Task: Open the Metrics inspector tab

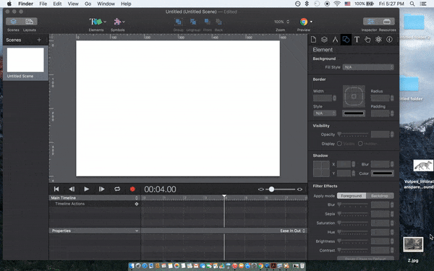Action: (335, 40)
